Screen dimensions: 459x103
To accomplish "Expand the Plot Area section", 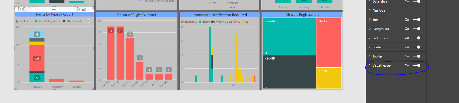I will (370, 10).
